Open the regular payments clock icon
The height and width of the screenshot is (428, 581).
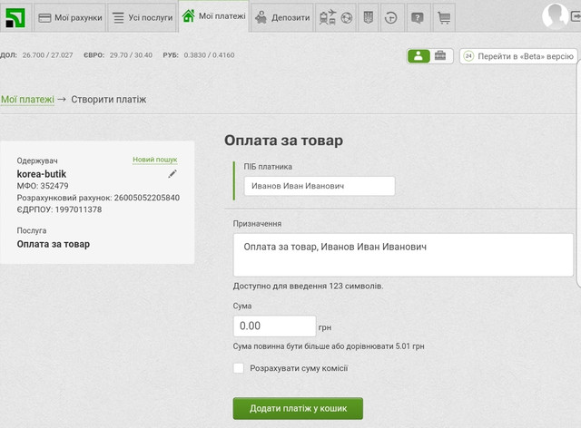click(391, 18)
